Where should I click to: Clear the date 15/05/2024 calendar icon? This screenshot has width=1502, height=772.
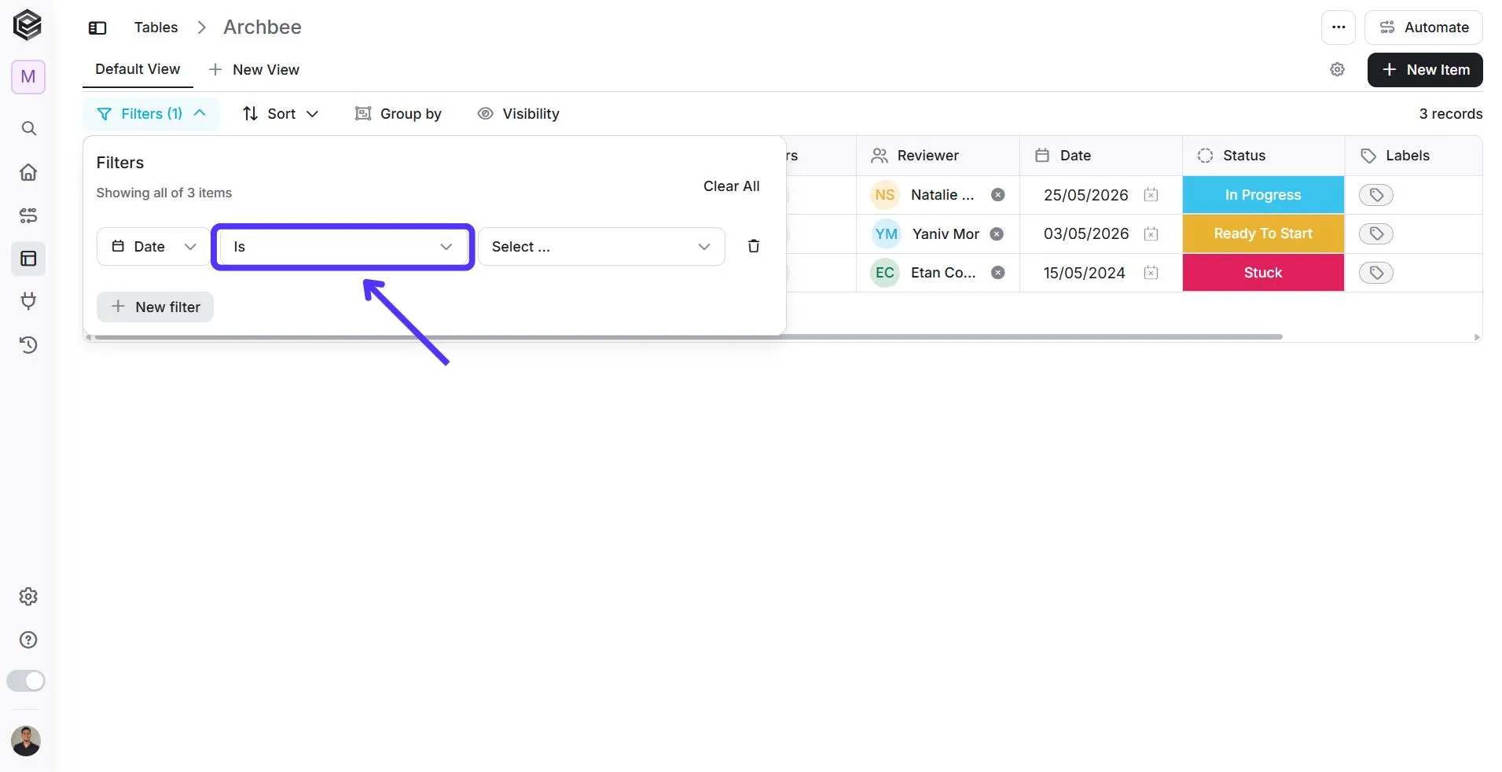point(1151,273)
